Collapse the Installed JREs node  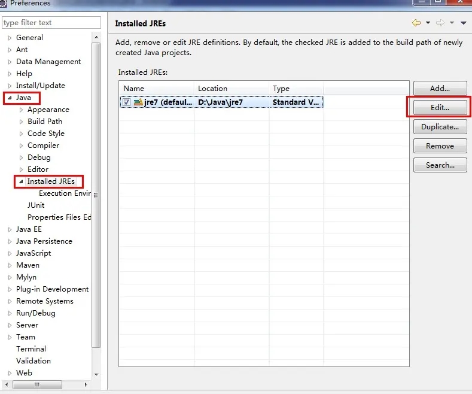(x=22, y=181)
